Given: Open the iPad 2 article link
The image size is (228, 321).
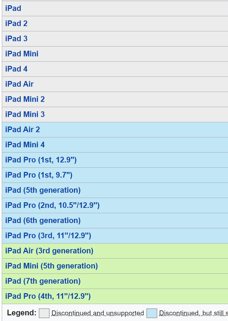Looking at the screenshot, I should [x=16, y=24].
